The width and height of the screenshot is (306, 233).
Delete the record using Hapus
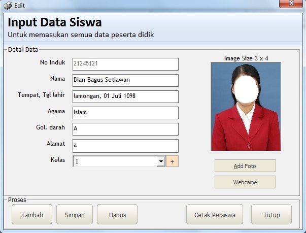117,214
